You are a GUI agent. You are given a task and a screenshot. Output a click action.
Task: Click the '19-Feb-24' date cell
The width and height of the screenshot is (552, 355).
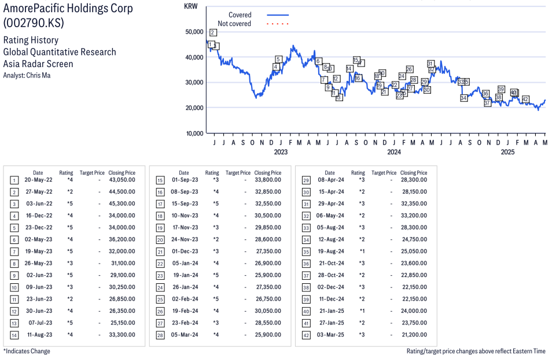coord(185,311)
